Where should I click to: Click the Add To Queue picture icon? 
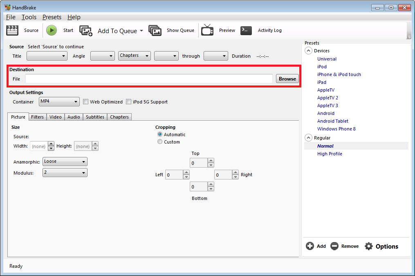point(86,31)
